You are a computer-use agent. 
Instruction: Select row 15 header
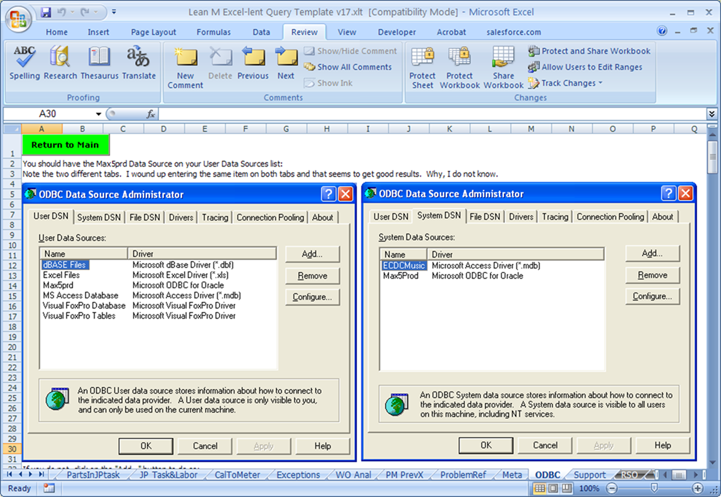tap(12, 296)
